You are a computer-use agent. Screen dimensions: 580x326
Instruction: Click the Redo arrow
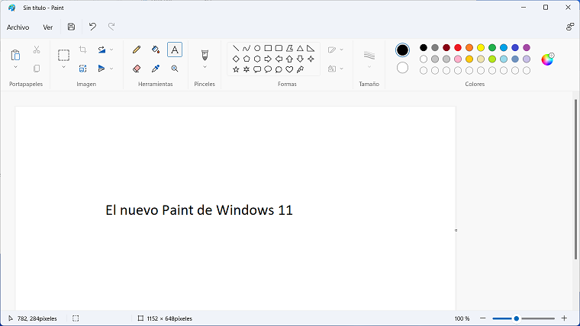(x=111, y=27)
